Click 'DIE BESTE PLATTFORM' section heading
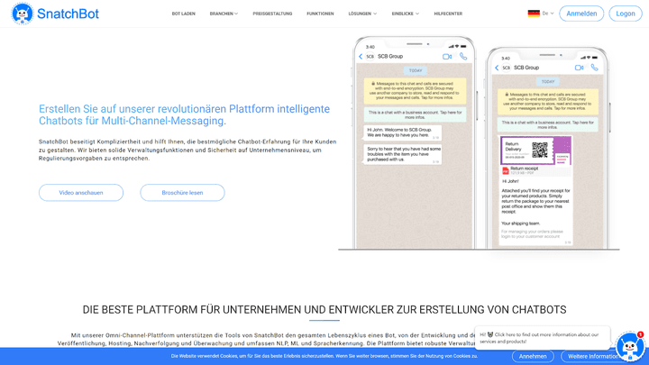The image size is (649, 365). 324,309
